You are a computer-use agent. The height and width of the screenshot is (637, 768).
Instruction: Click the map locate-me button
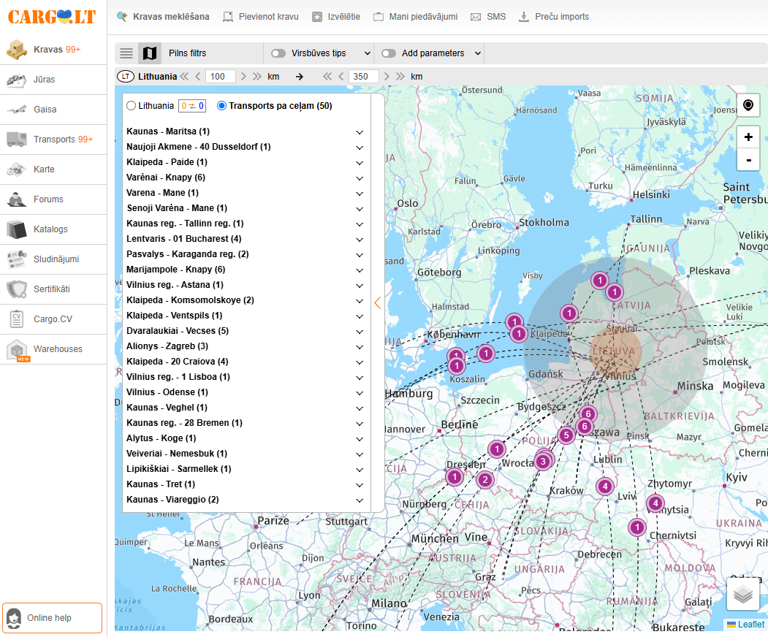click(748, 106)
